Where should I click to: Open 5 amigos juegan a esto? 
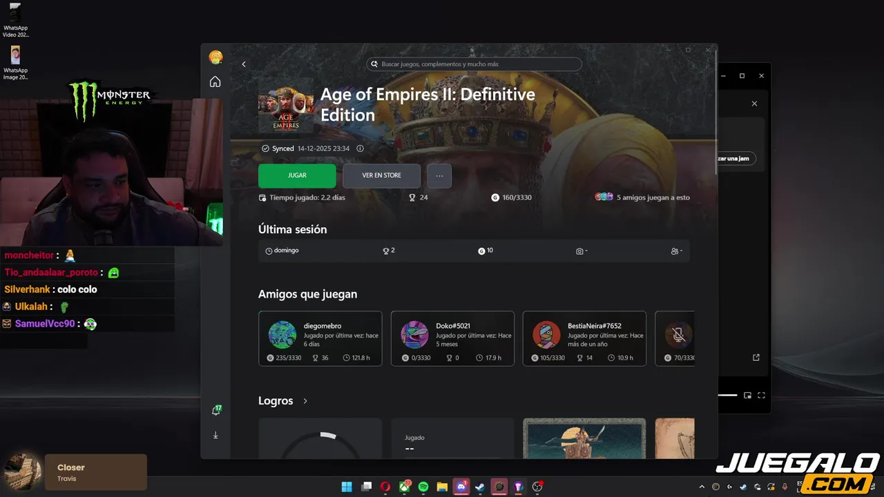tap(642, 197)
